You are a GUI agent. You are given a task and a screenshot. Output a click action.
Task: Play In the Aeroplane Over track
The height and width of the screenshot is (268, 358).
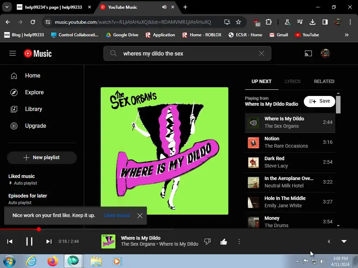pyautogui.click(x=290, y=182)
